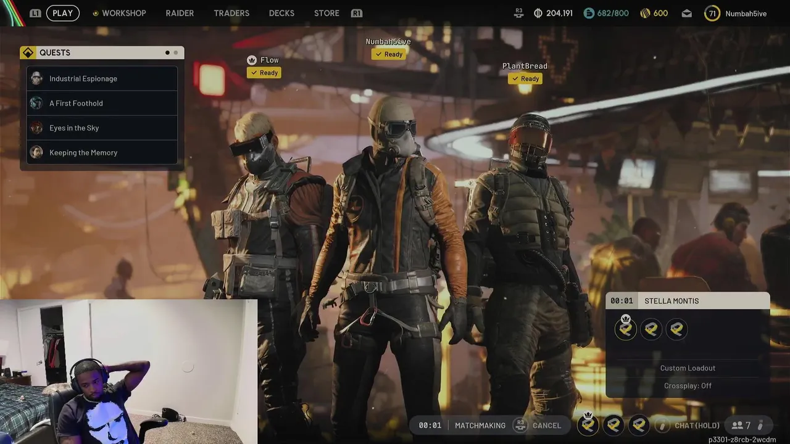This screenshot has width=790, height=444.
Task: Toggle the Ready badge under Numbah5ive
Action: [x=389, y=54]
